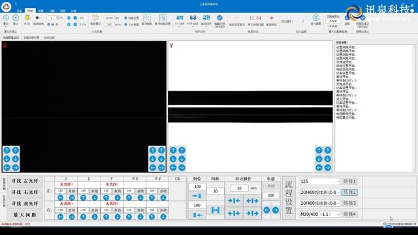The width and height of the screenshot is (418, 235).
Task: Click the 电极 right arrow button
Action: tap(276, 210)
